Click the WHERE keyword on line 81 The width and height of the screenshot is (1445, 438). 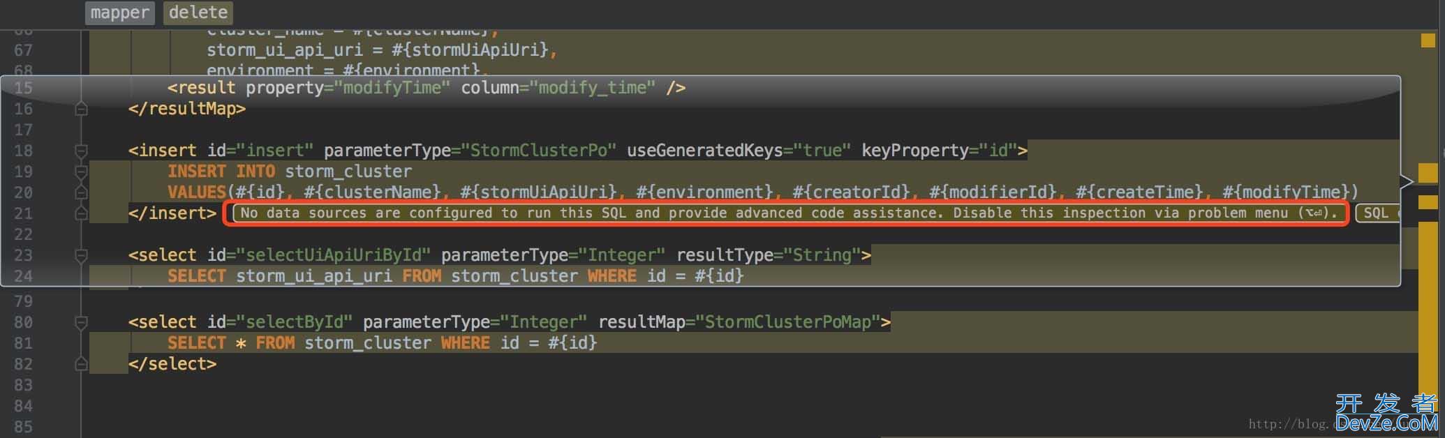(x=466, y=343)
